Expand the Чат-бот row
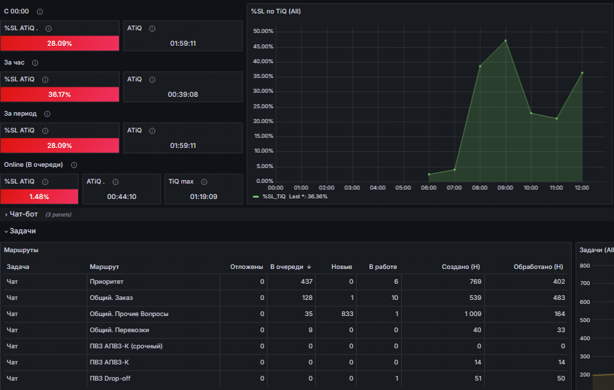 [x=24, y=214]
